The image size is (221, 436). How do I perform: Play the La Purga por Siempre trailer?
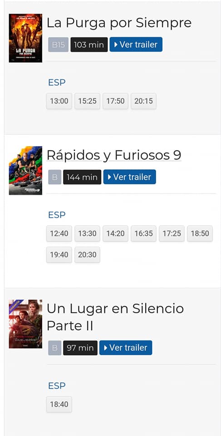click(136, 45)
